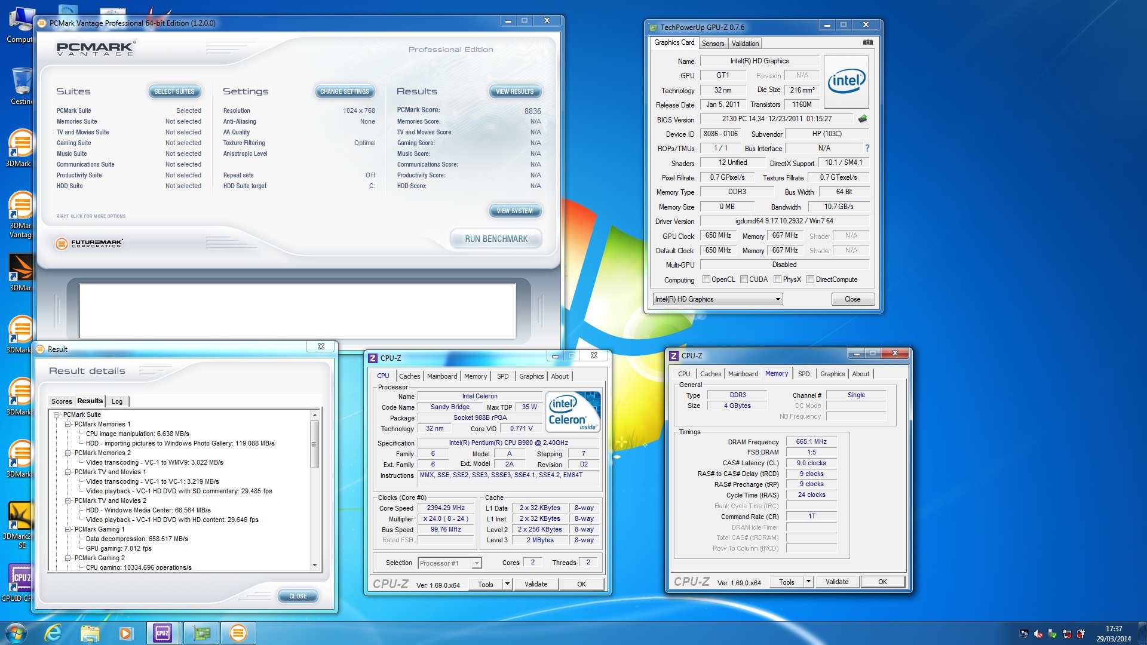Open Graphics tab in CPU-Z memory window
Screen dimensions: 1147x645
(832, 374)
